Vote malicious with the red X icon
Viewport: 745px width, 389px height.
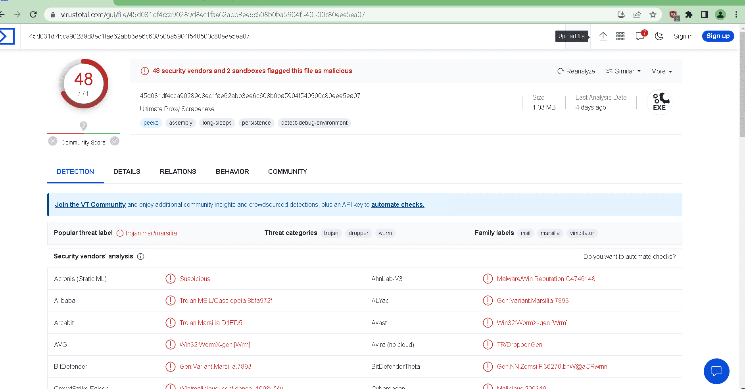pyautogui.click(x=52, y=141)
